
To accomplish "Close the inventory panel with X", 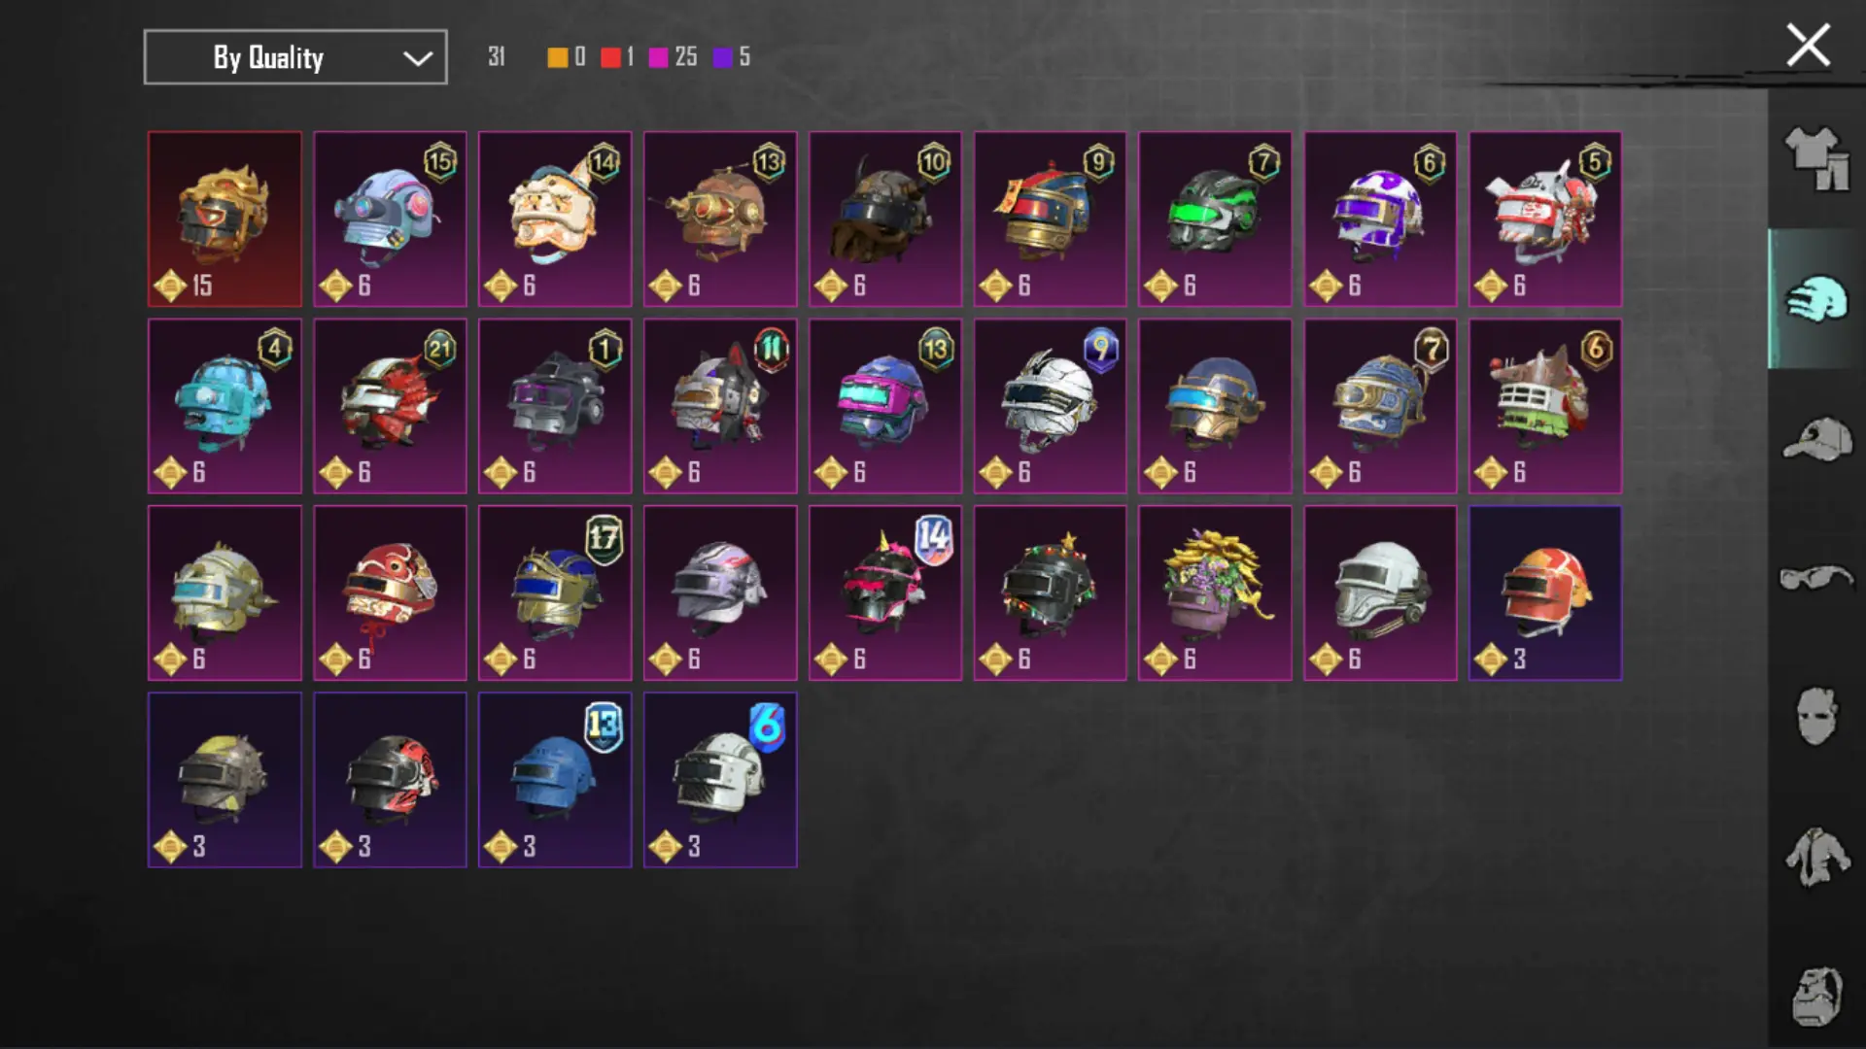I will tap(1808, 46).
